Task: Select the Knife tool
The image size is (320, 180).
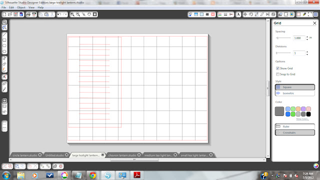Action: coord(4,89)
